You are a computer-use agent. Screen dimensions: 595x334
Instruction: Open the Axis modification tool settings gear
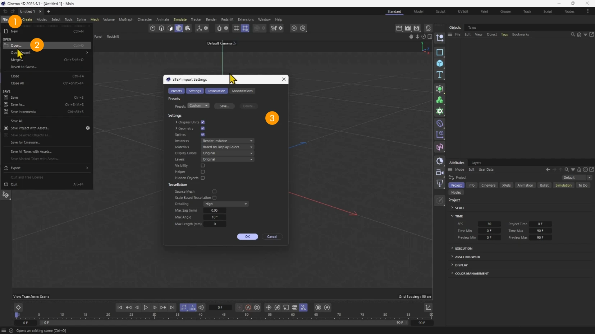pyautogui.click(x=206, y=28)
